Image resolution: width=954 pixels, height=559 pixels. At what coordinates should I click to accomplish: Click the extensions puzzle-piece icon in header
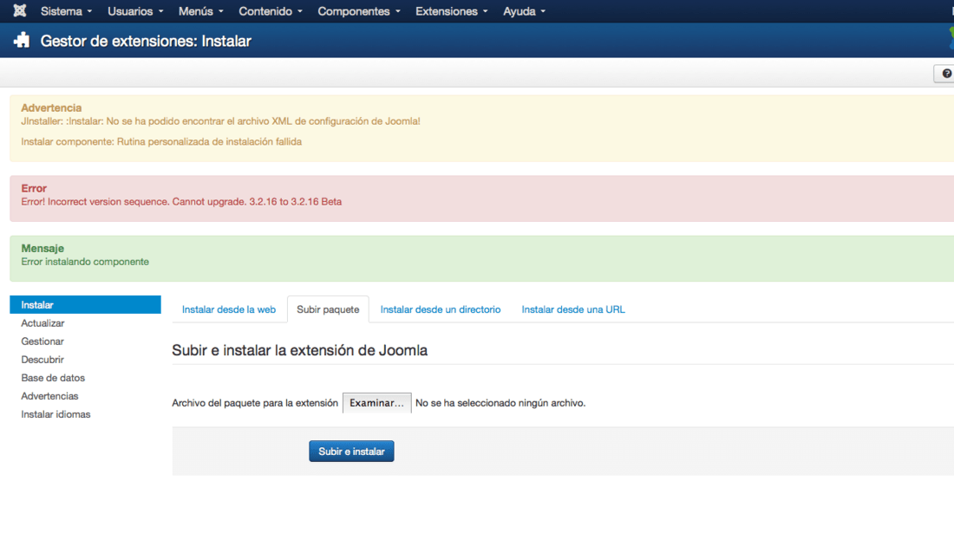(x=22, y=40)
